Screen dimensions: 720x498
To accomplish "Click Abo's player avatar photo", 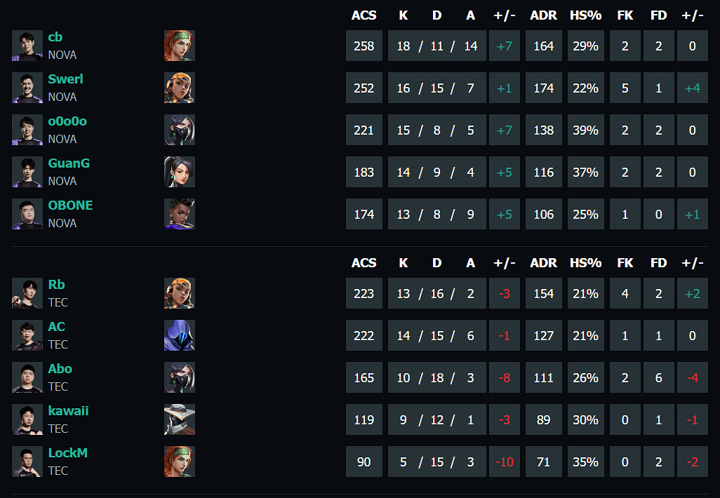I will [x=27, y=377].
